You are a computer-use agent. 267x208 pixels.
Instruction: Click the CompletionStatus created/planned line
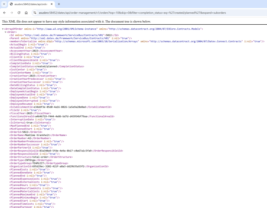(x=47, y=67)
